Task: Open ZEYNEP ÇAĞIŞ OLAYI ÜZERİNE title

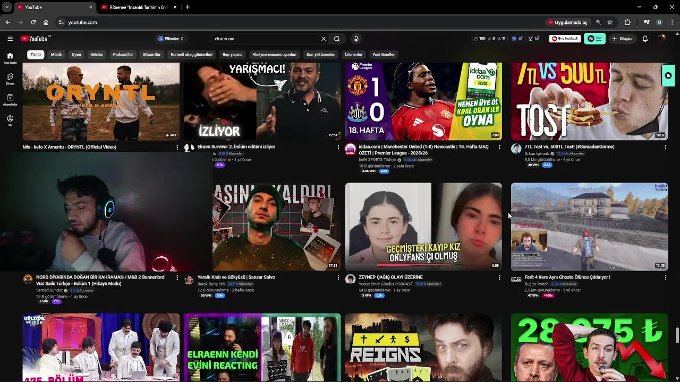Action: [x=390, y=277]
